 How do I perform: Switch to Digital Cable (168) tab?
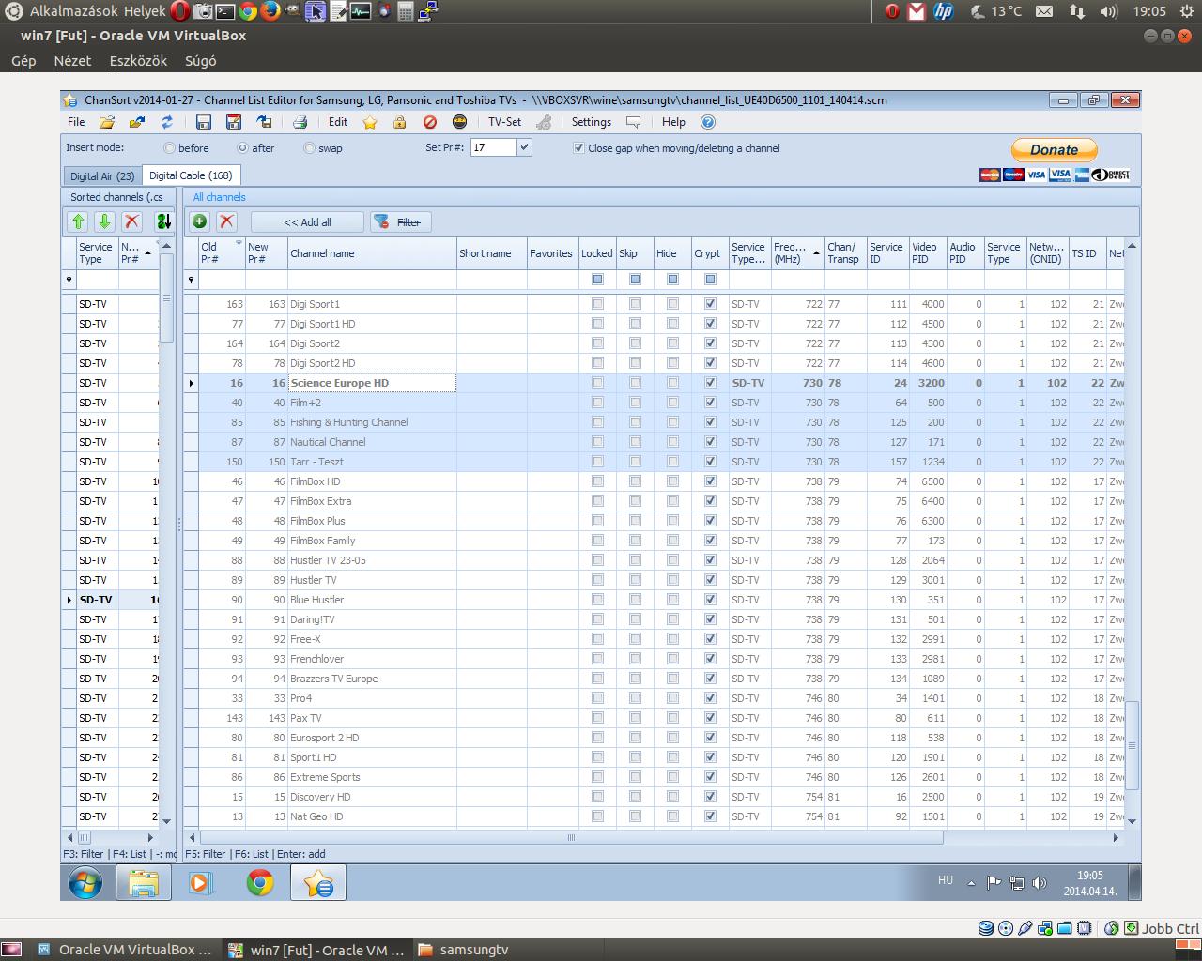(x=191, y=175)
